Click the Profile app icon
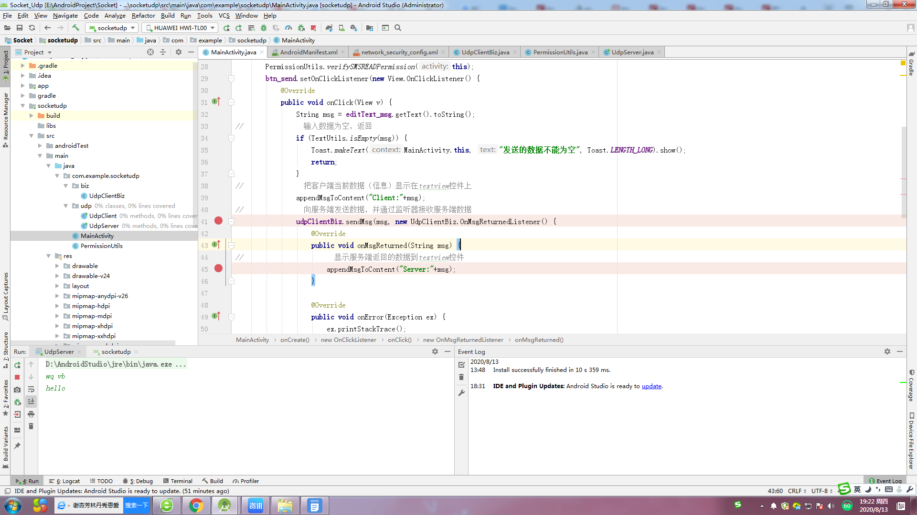Viewport: 917px width, 515px height. point(288,28)
